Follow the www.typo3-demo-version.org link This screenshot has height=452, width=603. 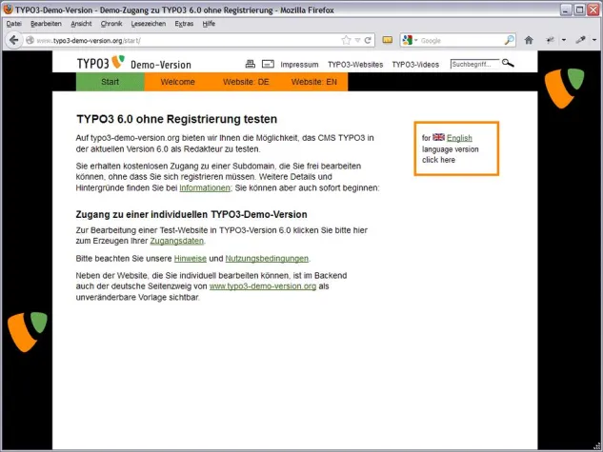(263, 286)
